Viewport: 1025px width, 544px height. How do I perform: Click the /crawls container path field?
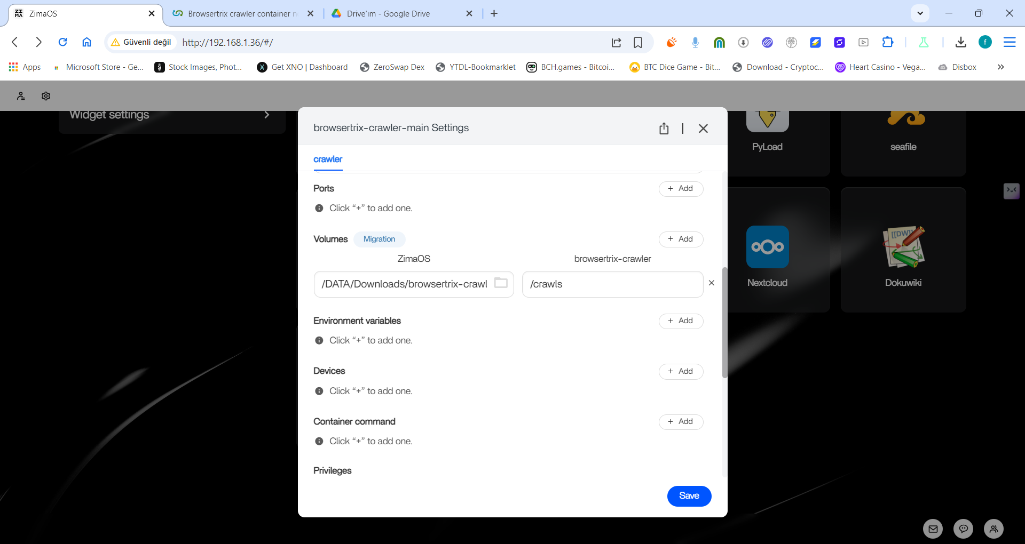click(x=612, y=284)
